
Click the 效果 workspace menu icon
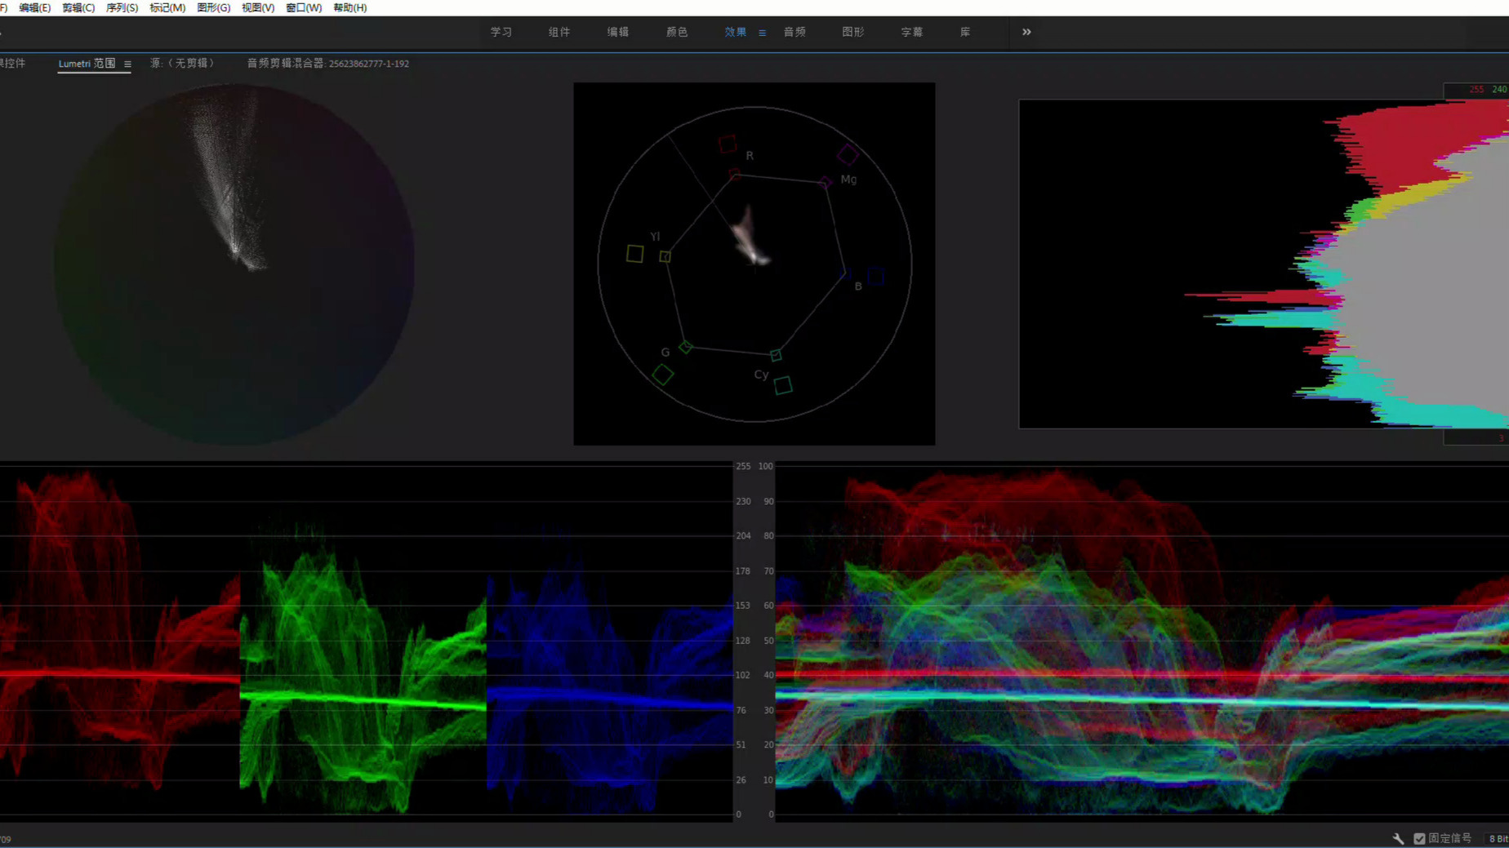click(762, 33)
